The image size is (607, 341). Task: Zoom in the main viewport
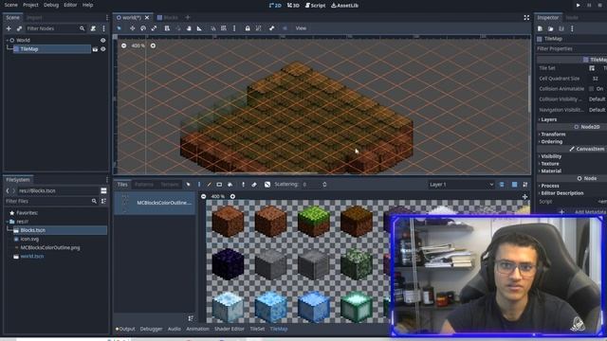[153, 45]
